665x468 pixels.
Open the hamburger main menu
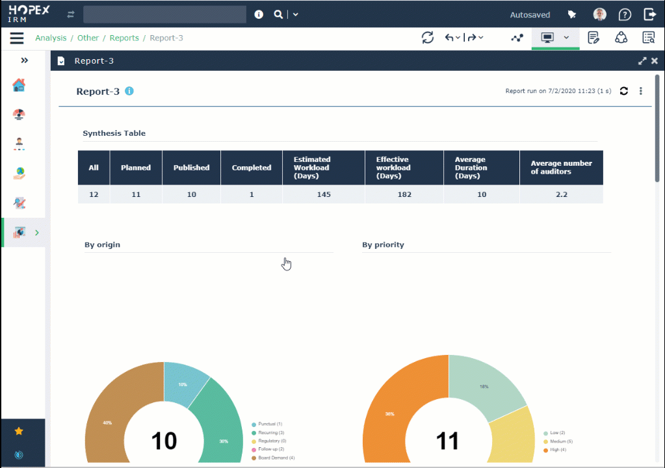(17, 38)
